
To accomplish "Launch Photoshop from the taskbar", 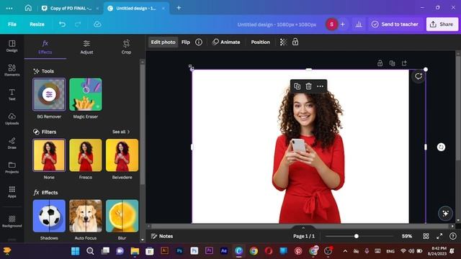I will (x=179, y=251).
